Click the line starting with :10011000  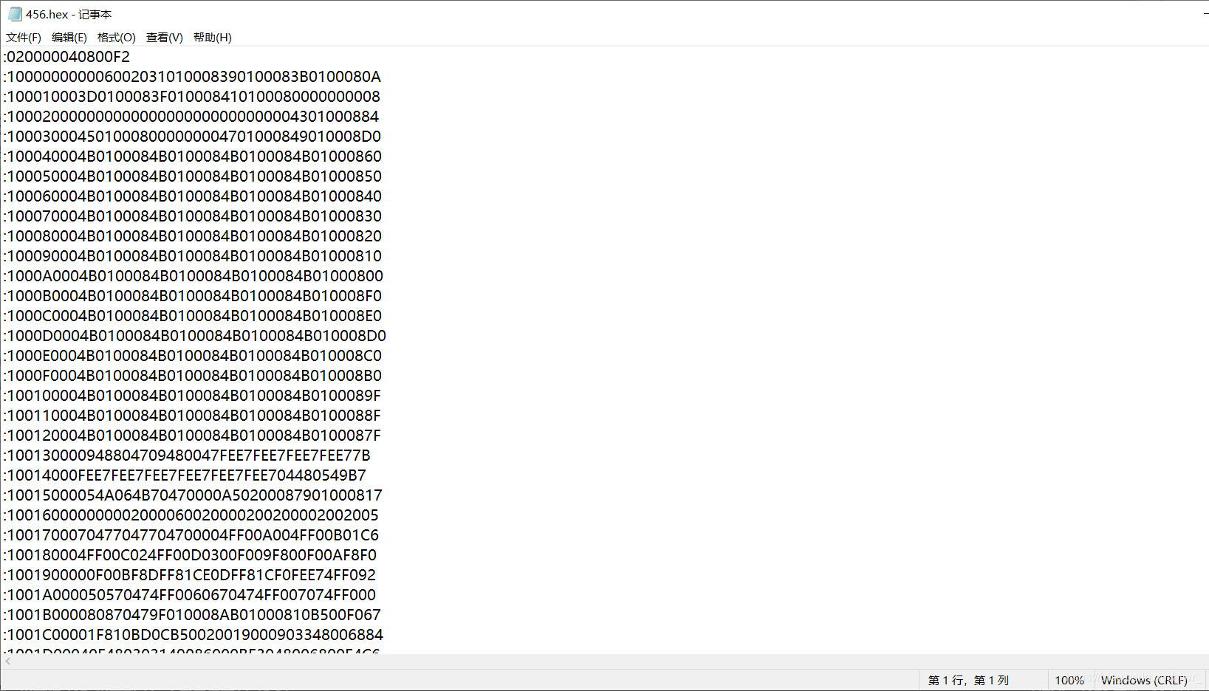192,416
